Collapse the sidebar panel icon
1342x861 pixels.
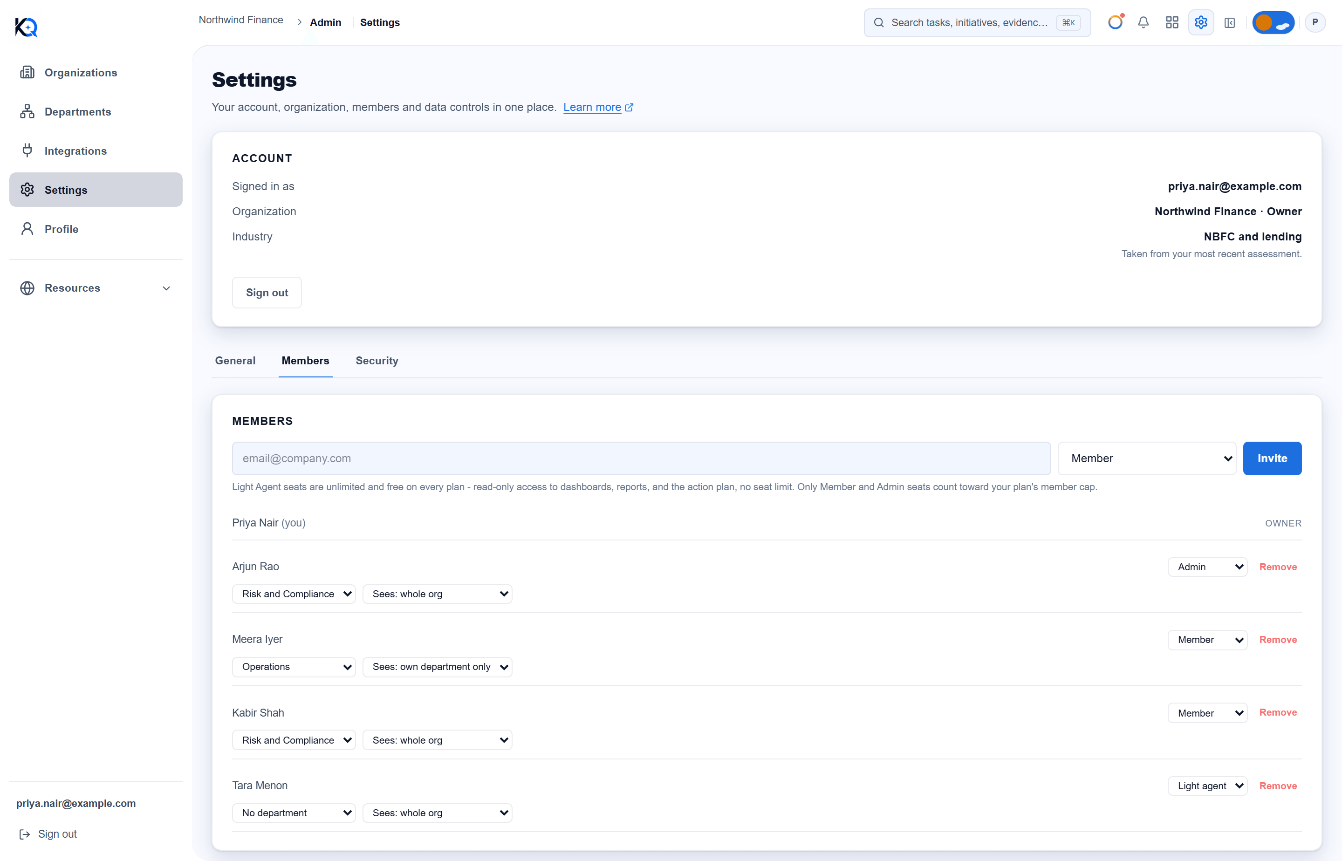click(1230, 22)
